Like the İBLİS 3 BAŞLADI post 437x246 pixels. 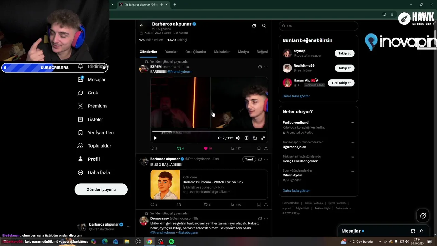pos(207,205)
